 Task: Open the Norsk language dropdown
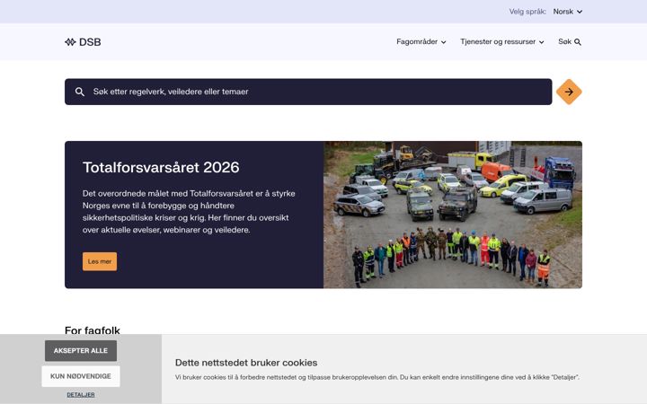click(568, 12)
